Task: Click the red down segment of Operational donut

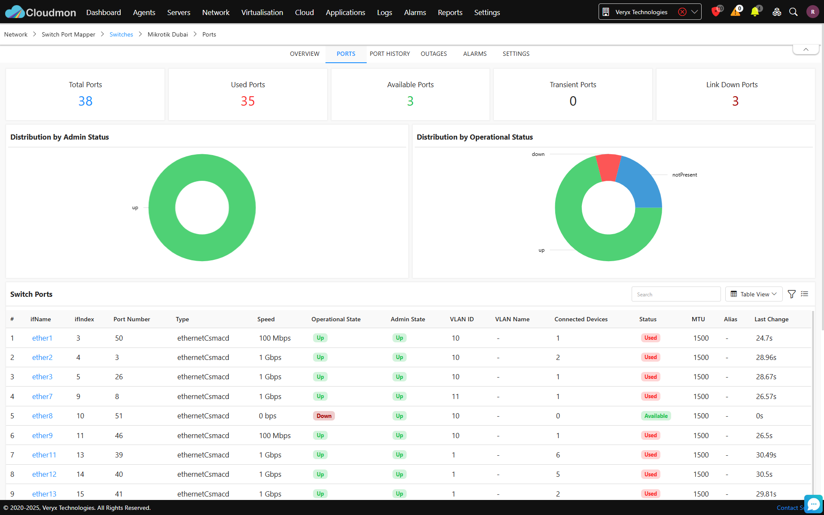Action: 608,167
